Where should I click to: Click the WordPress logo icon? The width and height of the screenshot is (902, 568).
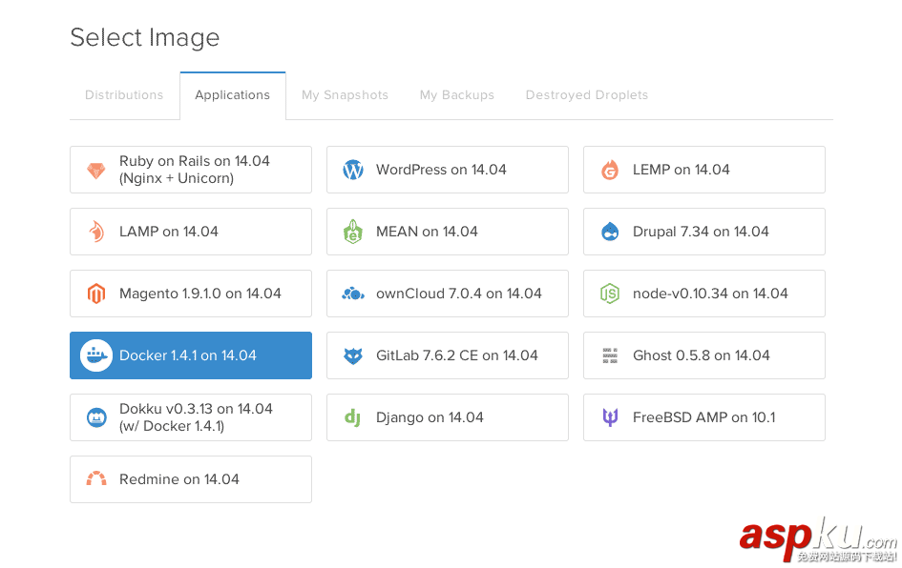tap(353, 171)
